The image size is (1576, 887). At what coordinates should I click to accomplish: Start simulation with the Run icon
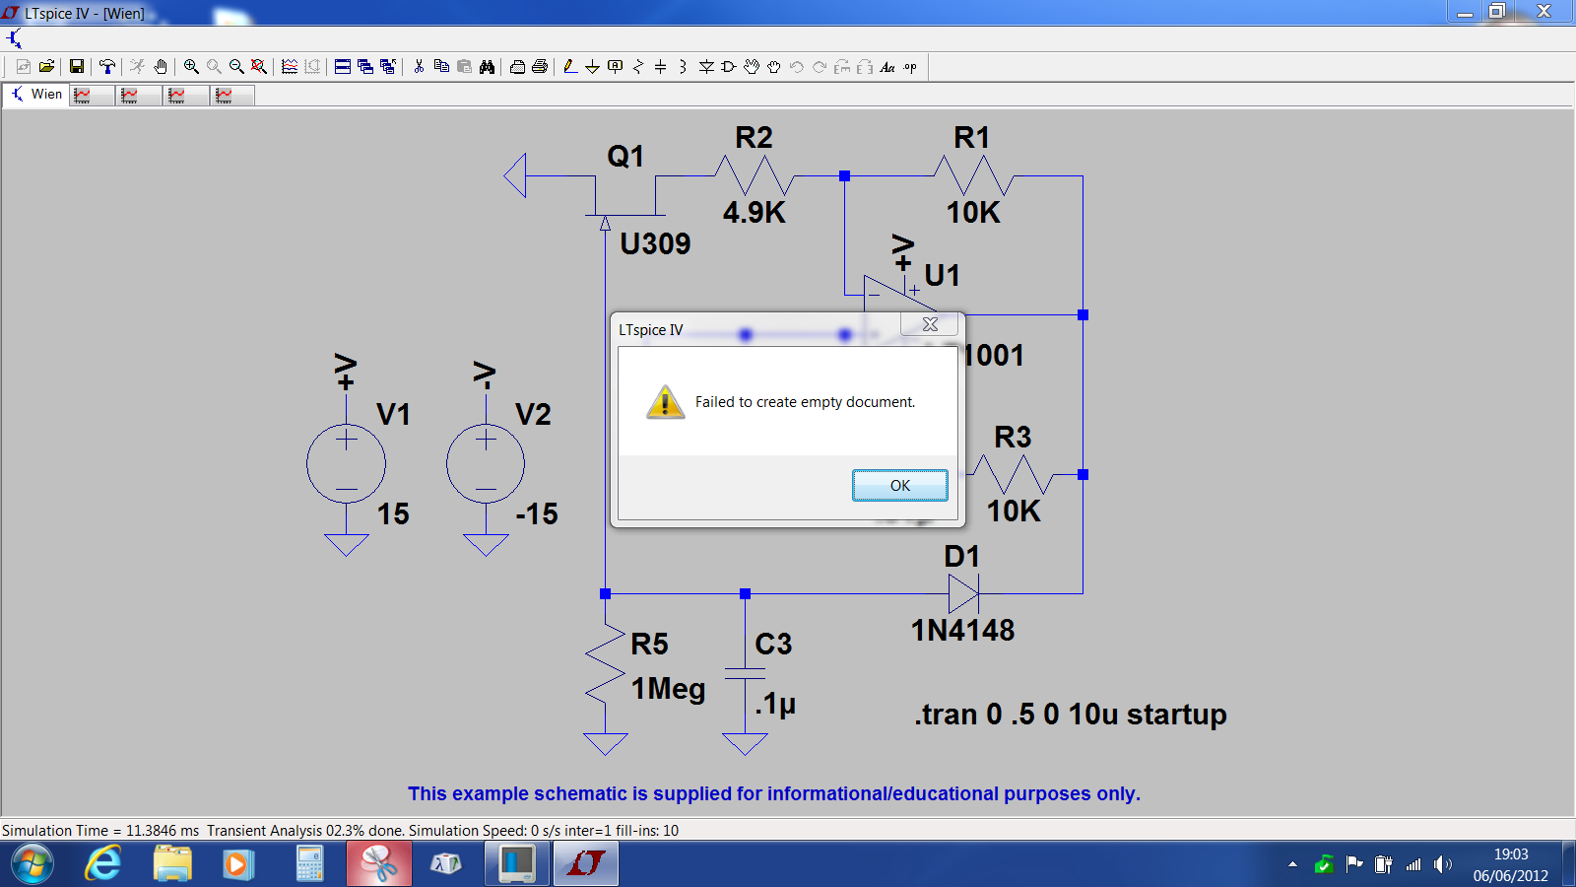click(137, 67)
